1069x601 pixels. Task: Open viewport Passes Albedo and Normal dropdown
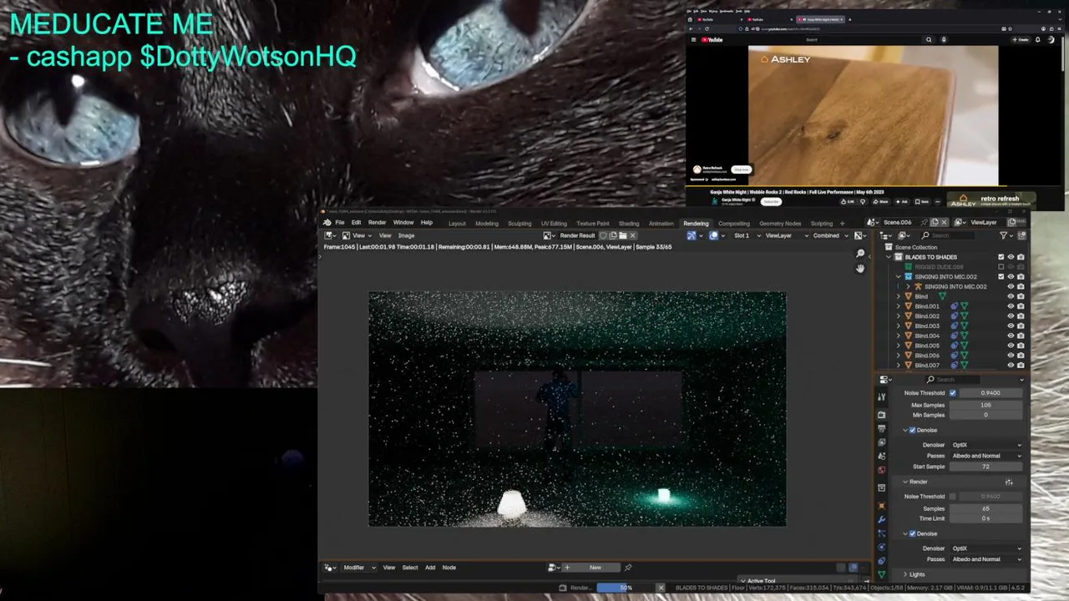pos(985,456)
